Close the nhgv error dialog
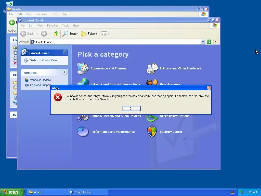261x196 pixels. (209, 88)
